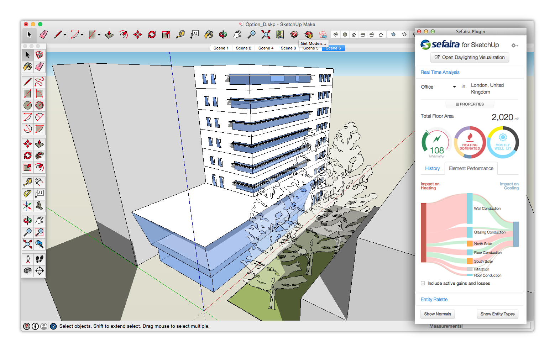Click the orange North Solar swatch

click(470, 244)
